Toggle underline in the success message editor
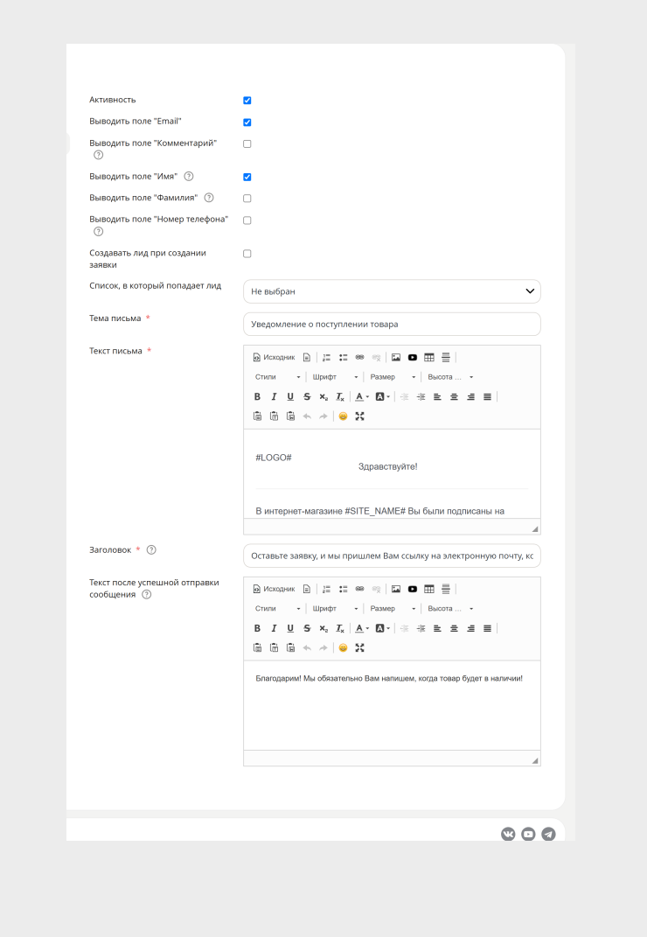647x937 pixels. [x=290, y=628]
